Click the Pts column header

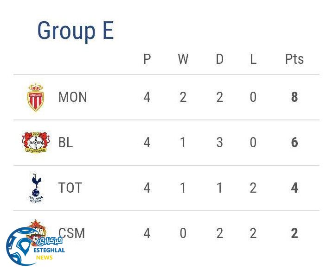coord(294,59)
